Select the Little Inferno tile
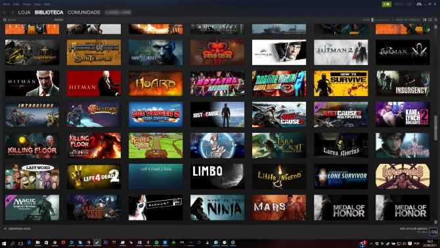Screen dimensions: 440x248 point(279,176)
